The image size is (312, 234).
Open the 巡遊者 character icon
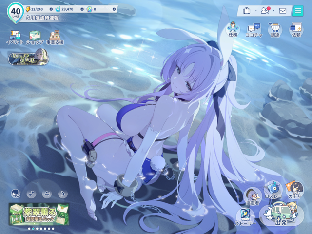pyautogui.click(x=253, y=196)
